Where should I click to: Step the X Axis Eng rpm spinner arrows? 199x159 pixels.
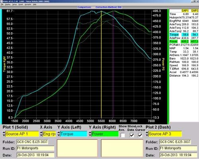pos(41,134)
